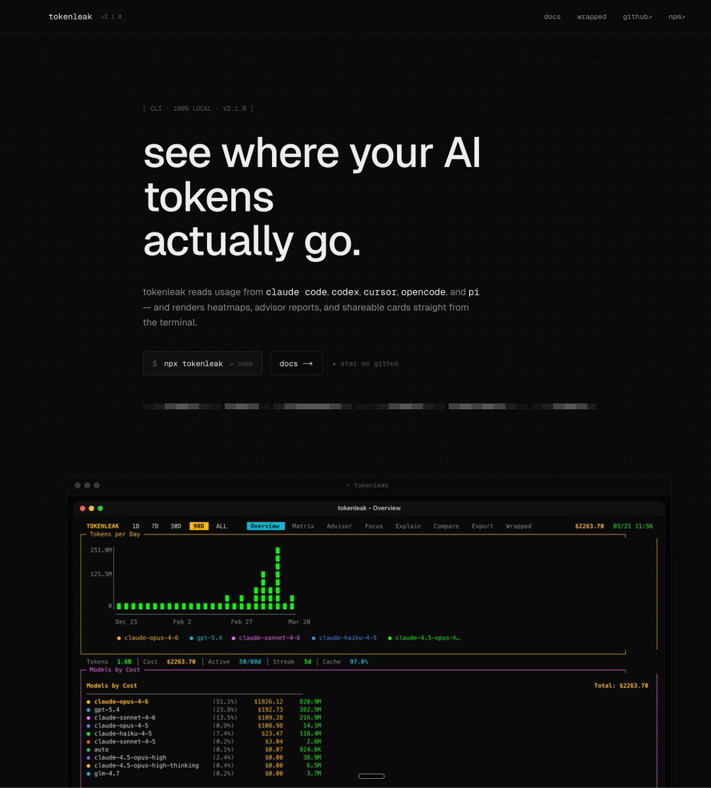
Task: Click the claude-sonnet-4-5 row in the models list
Action: click(x=204, y=741)
